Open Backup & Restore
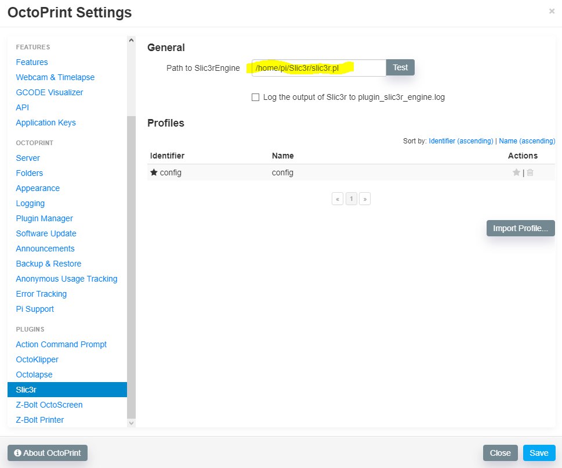 pyautogui.click(x=48, y=264)
